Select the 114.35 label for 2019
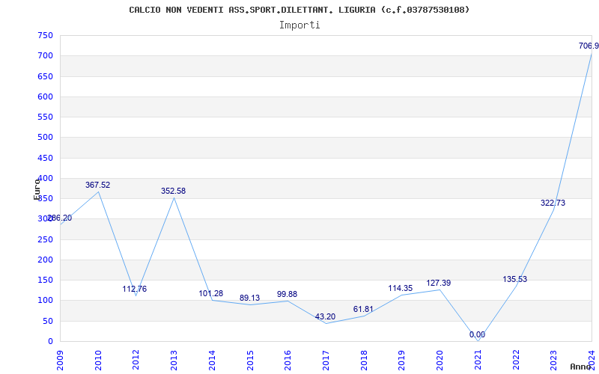Screen dimensions: 599x374 pos(401,289)
